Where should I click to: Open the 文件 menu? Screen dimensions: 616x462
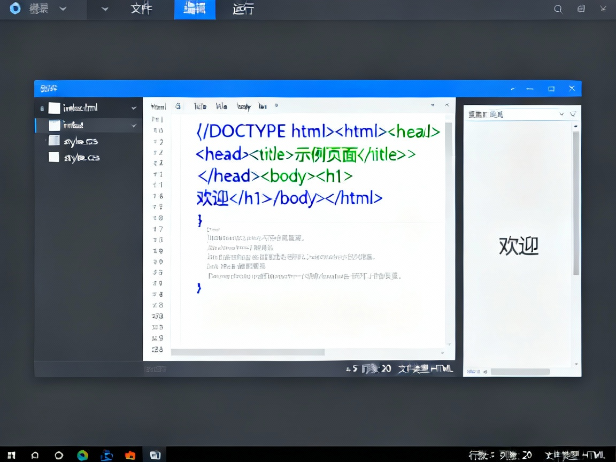click(x=141, y=9)
